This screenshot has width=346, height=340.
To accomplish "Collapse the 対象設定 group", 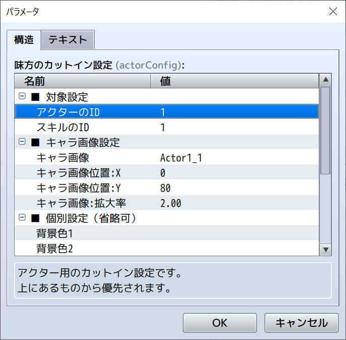I will [22, 96].
